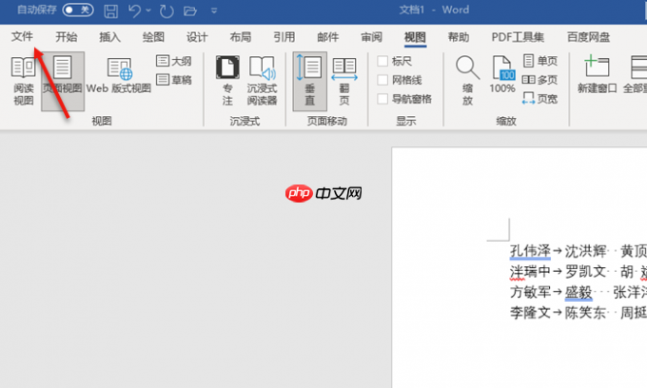Switch to the 审阅 tab
Image resolution: width=647 pixels, height=388 pixels.
pos(372,37)
